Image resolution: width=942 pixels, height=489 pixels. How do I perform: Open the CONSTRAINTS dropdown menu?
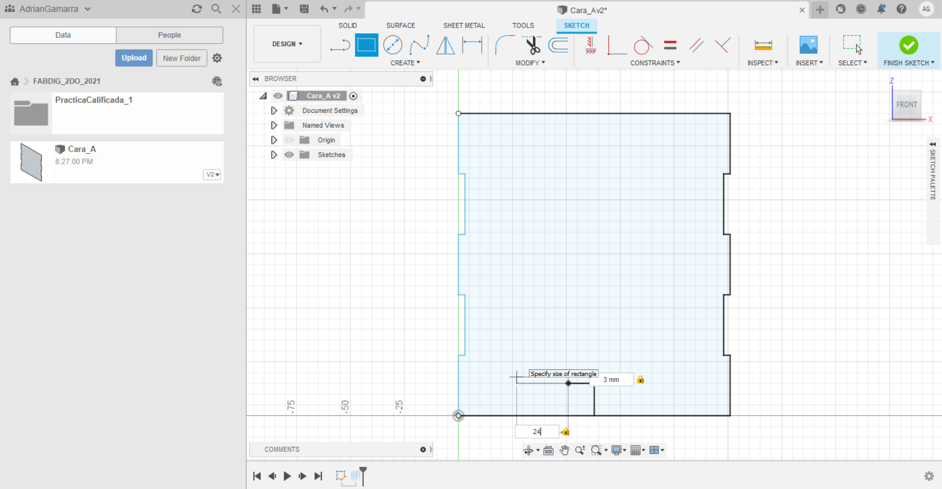click(x=655, y=63)
